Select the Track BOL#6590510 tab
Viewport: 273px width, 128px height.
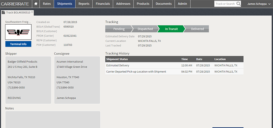point(18,13)
